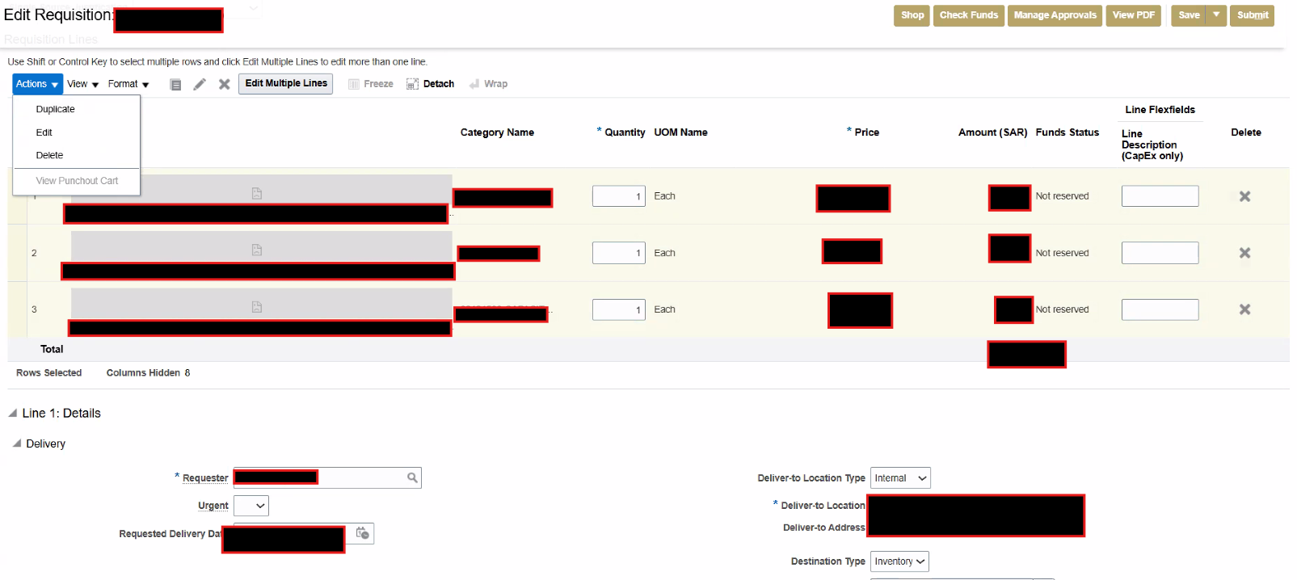The height and width of the screenshot is (580, 1297).
Task: Click the Category Name column header
Action: coord(497,132)
